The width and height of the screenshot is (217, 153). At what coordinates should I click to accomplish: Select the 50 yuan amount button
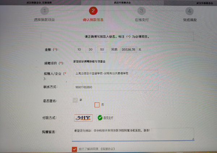tap(103, 49)
